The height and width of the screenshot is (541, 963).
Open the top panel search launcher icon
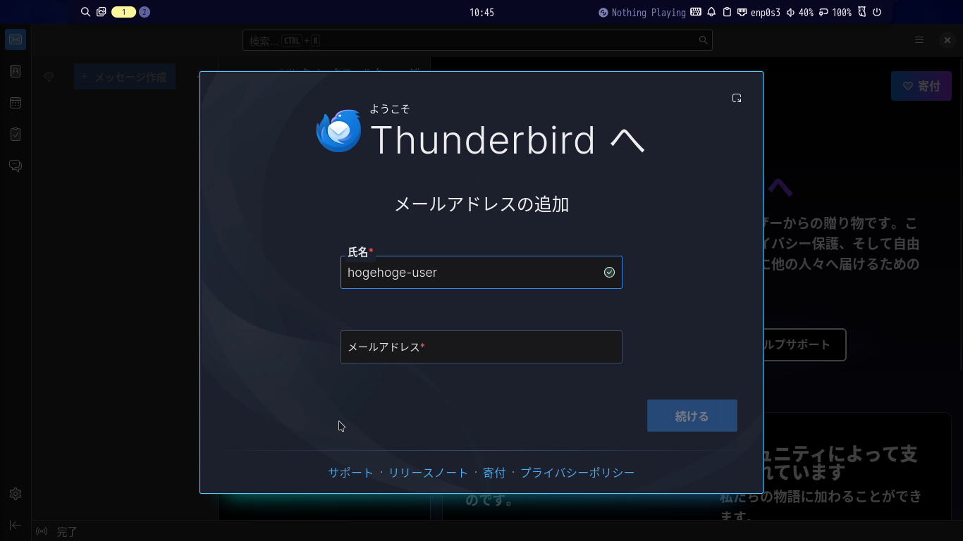point(86,12)
